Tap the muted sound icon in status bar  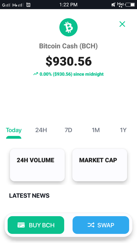click(114, 5)
